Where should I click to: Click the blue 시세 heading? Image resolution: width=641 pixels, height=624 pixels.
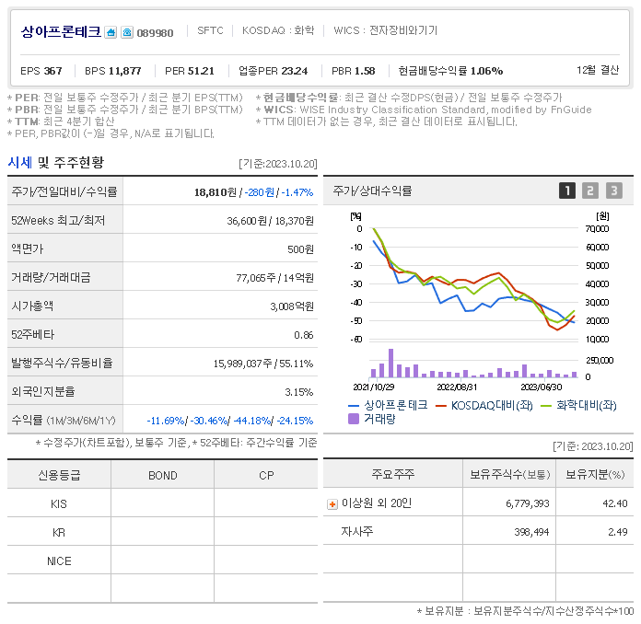tap(20, 163)
